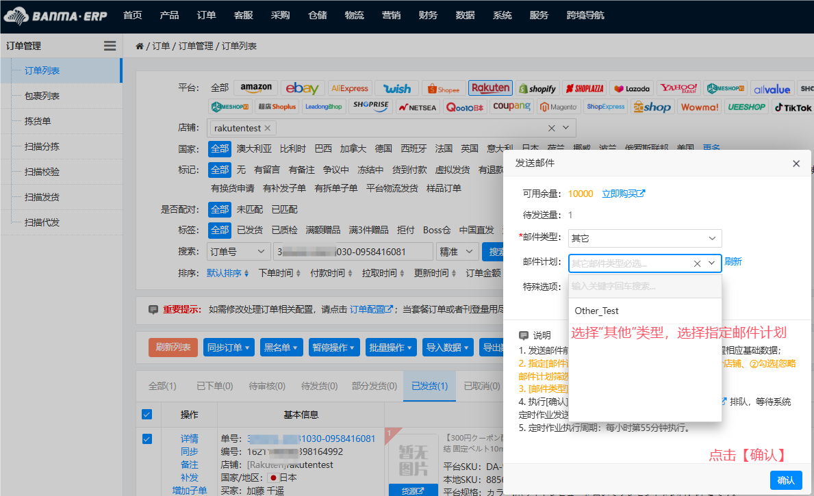Viewport: 814px width, 496px height.
Task: Select the Rakuten platform filter icon
Action: pyautogui.click(x=490, y=88)
